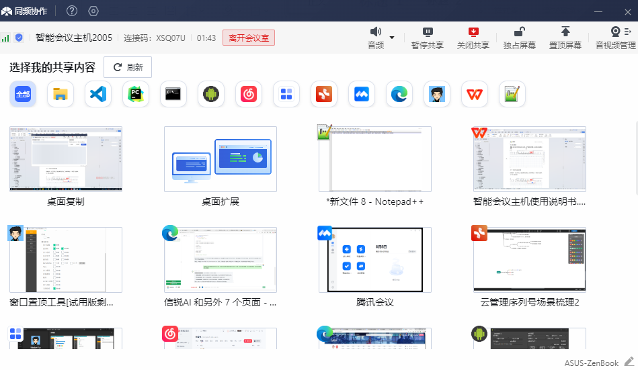This screenshot has height=370, width=638.
Task: Click 智能会议主机2005 name text
Action: [74, 38]
